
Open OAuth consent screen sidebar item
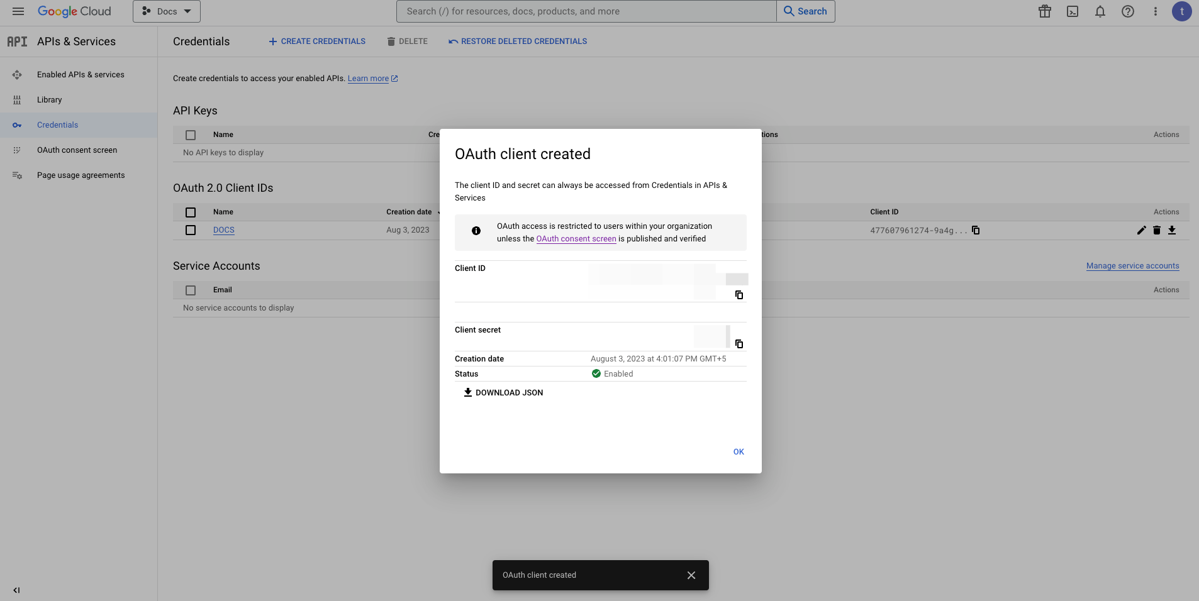77,150
